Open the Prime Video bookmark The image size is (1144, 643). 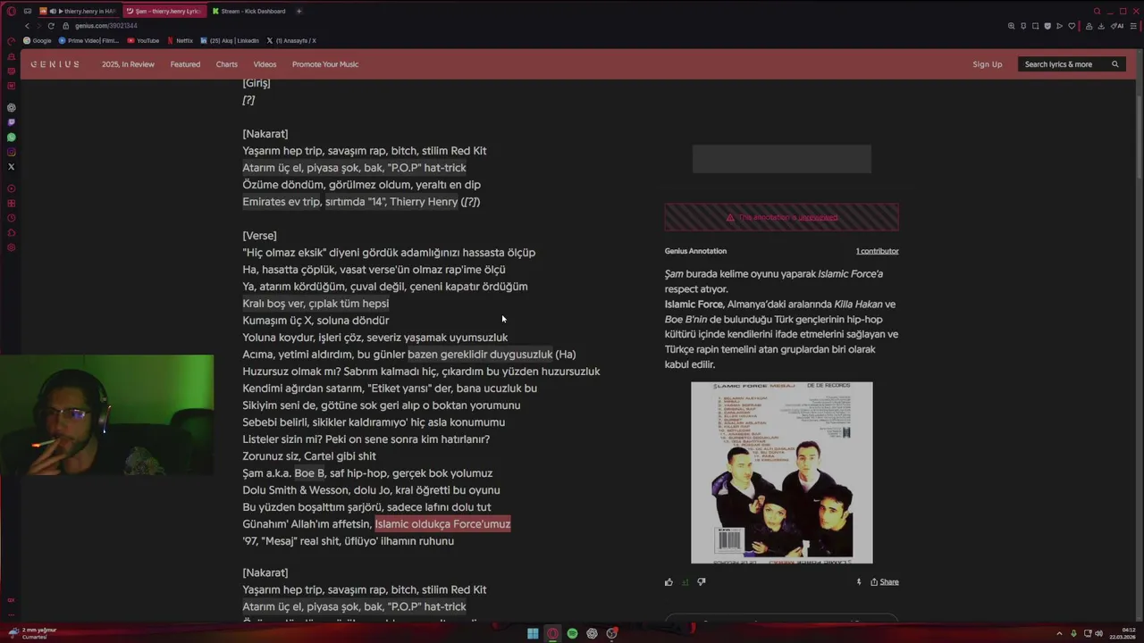click(88, 40)
